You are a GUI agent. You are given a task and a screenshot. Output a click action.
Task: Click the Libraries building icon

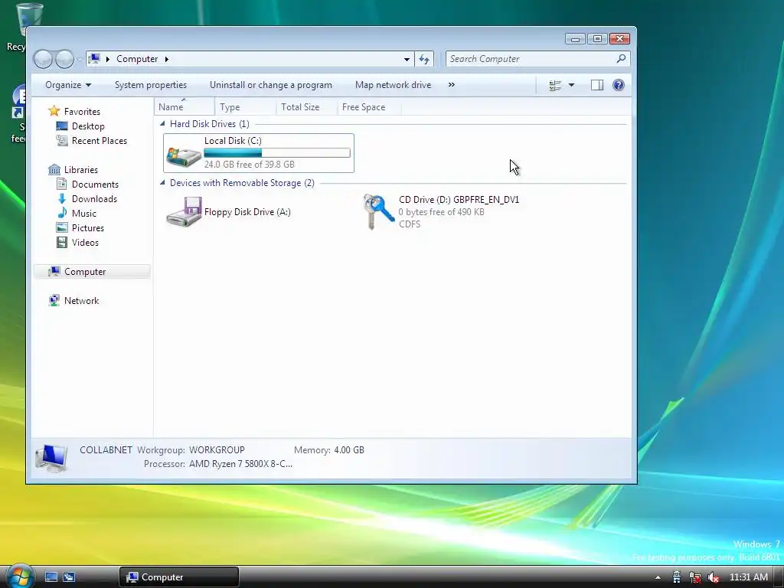[x=54, y=169]
